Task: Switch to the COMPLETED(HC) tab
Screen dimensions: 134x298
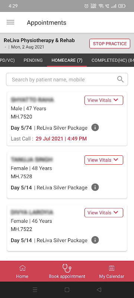Action: [112, 60]
